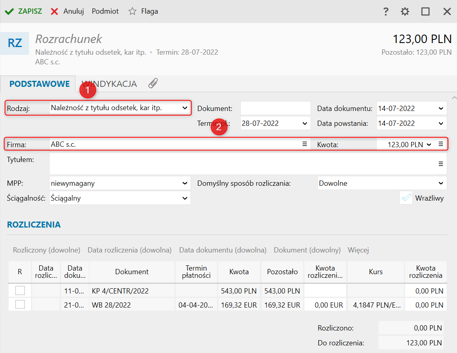Click the green ZAPISZ checkmark icon
The height and width of the screenshot is (353, 457).
pos(9,11)
